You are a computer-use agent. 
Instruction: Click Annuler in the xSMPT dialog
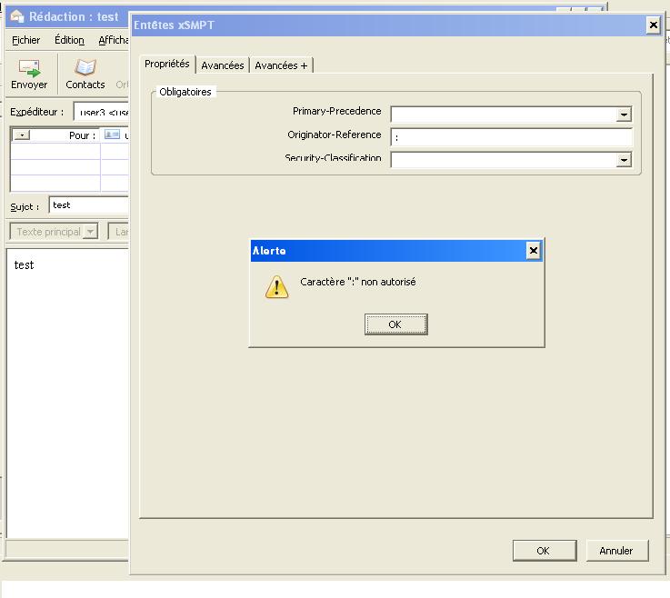point(615,551)
